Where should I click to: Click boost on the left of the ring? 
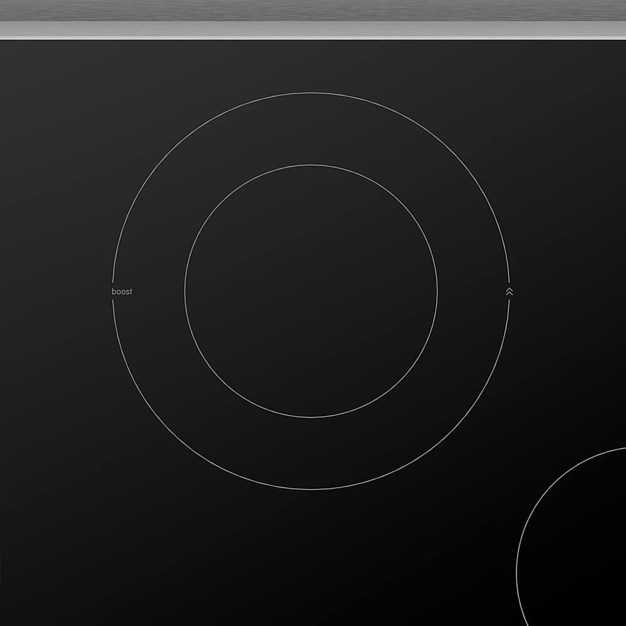[122, 290]
